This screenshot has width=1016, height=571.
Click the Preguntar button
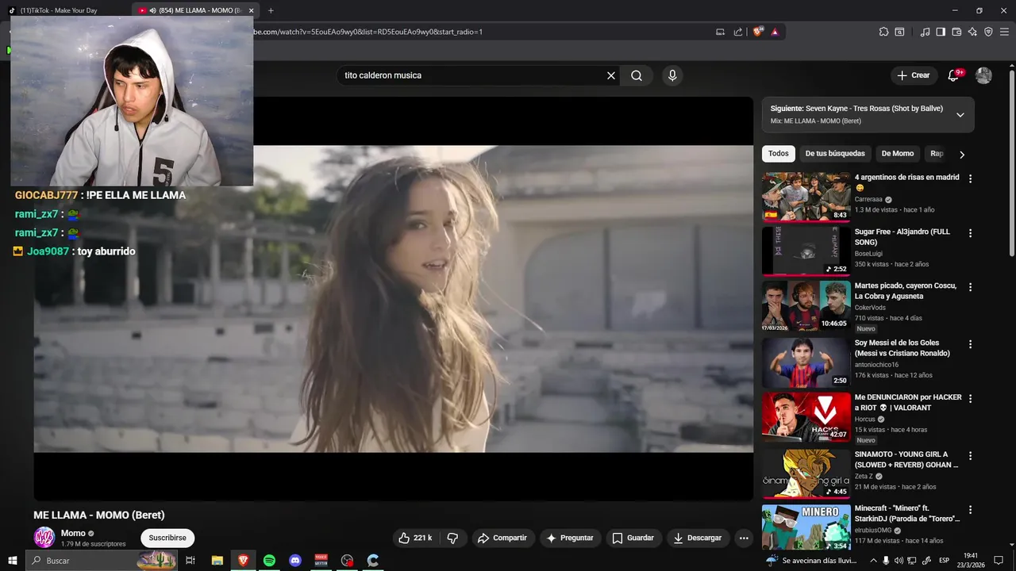[570, 538]
